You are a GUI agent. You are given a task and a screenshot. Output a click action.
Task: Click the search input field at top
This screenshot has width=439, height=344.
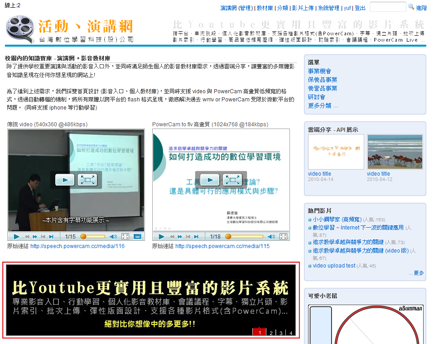coord(387,7)
